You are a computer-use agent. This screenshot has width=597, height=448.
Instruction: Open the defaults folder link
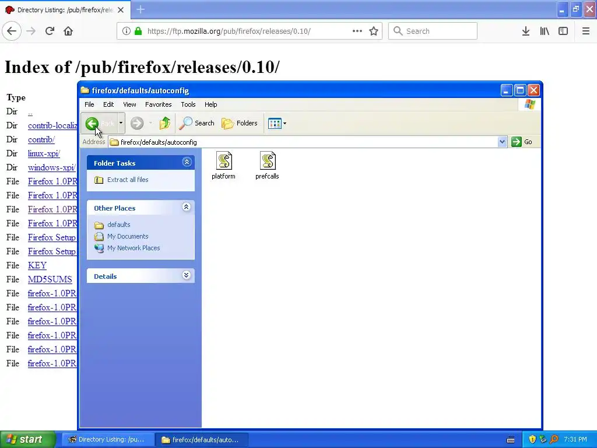pyautogui.click(x=119, y=225)
